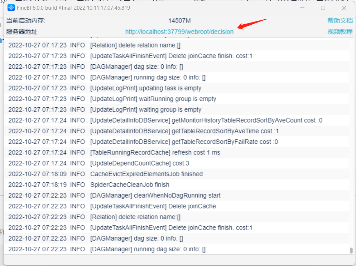Select the 'waitRunning group is empty' log line
The width and height of the screenshot is (356, 266).
click(x=177, y=99)
